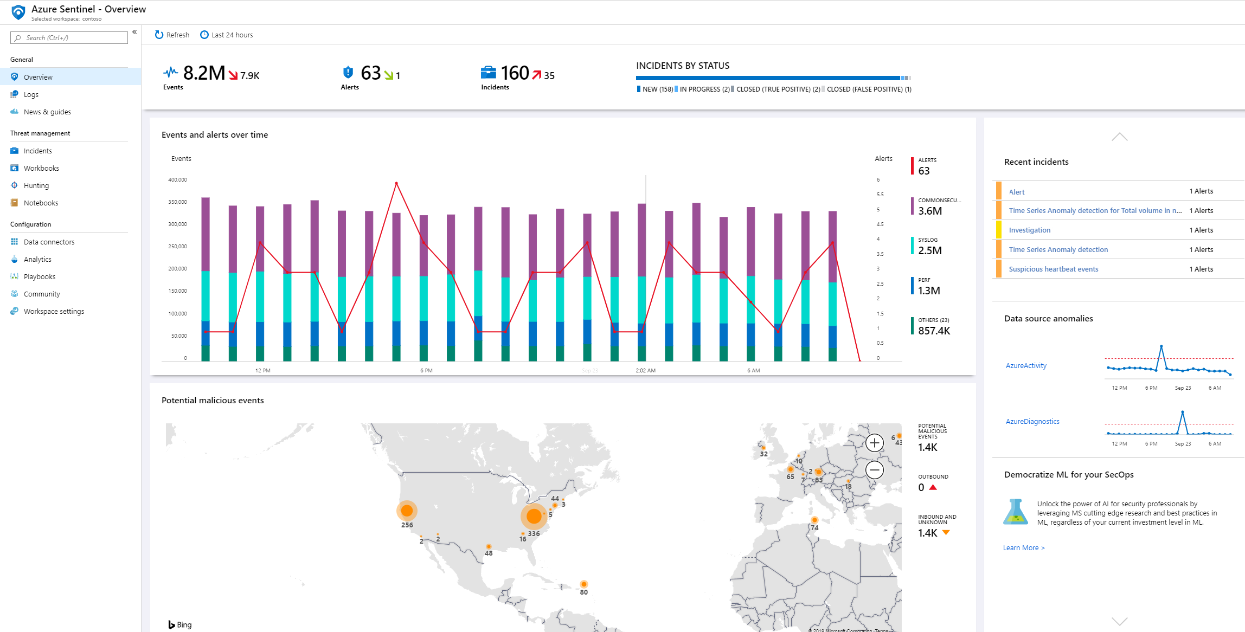1245x632 pixels.
Task: Select the News & guides cloud icon
Action: point(15,112)
